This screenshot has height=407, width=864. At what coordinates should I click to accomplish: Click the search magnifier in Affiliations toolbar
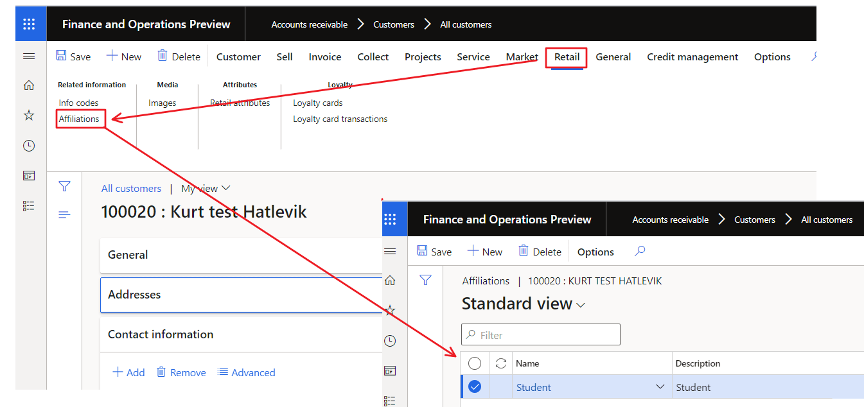click(x=640, y=252)
